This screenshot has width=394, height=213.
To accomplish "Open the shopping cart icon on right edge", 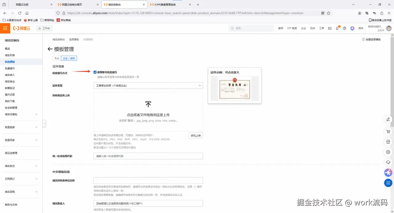I will pyautogui.click(x=388, y=131).
